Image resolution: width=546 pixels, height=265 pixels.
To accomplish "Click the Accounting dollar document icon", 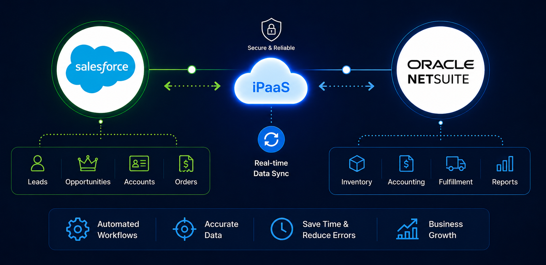I will tap(406, 164).
